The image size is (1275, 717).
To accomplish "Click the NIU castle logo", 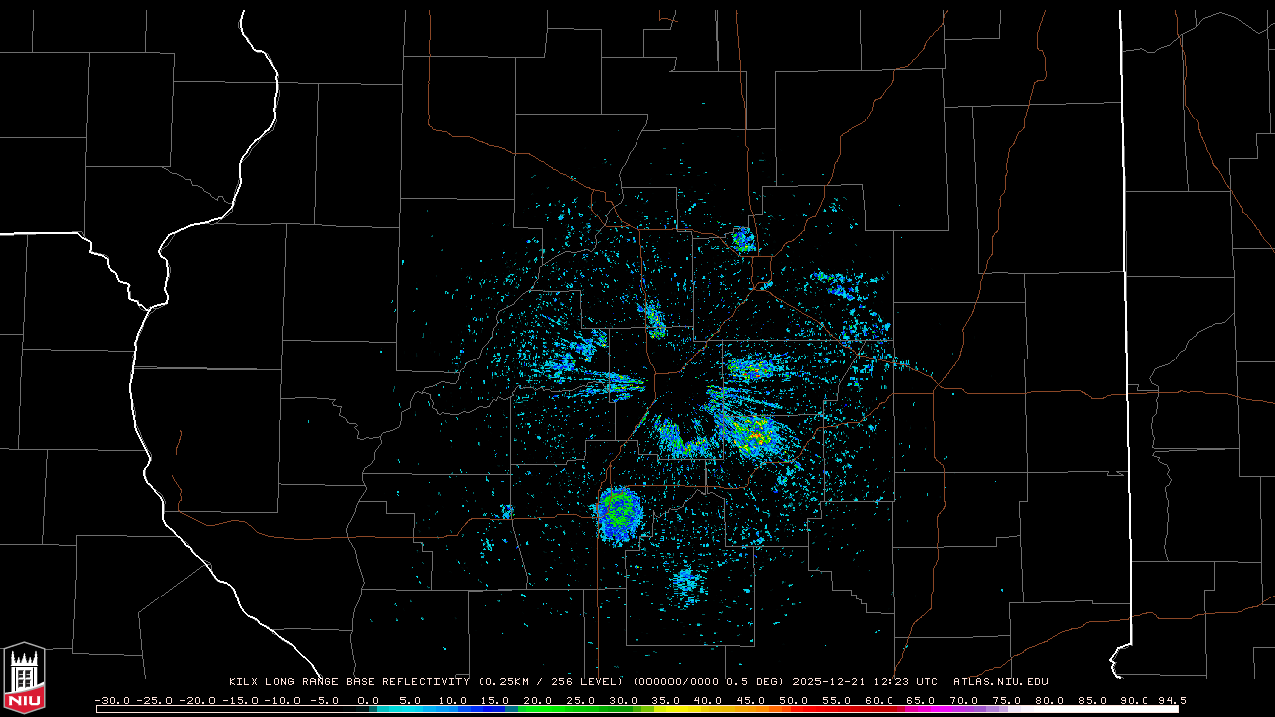I will [x=24, y=678].
